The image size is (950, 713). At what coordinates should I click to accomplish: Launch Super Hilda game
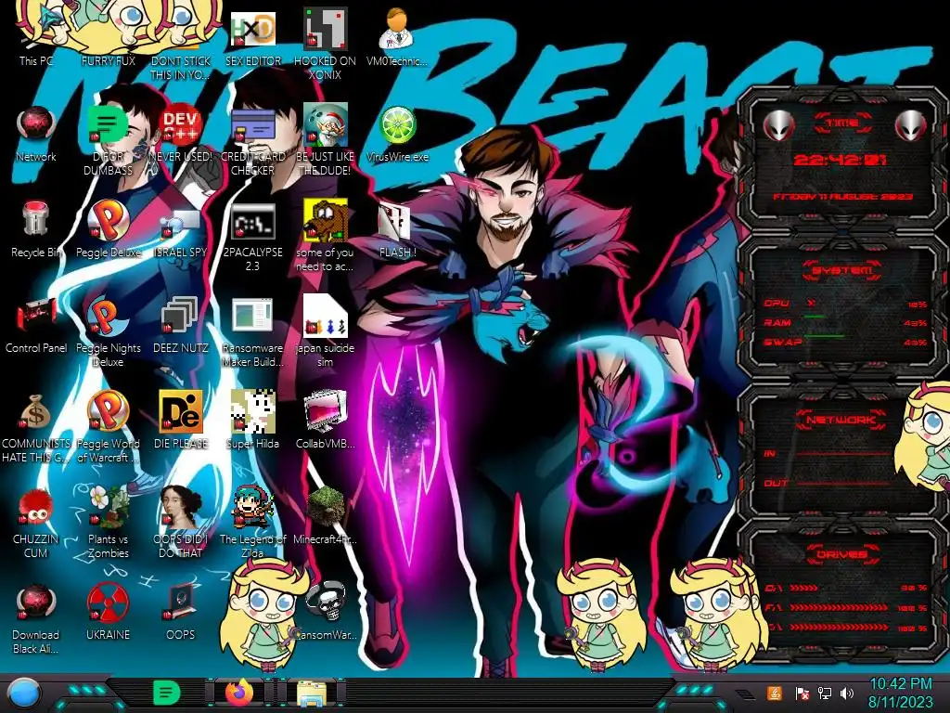click(252, 421)
